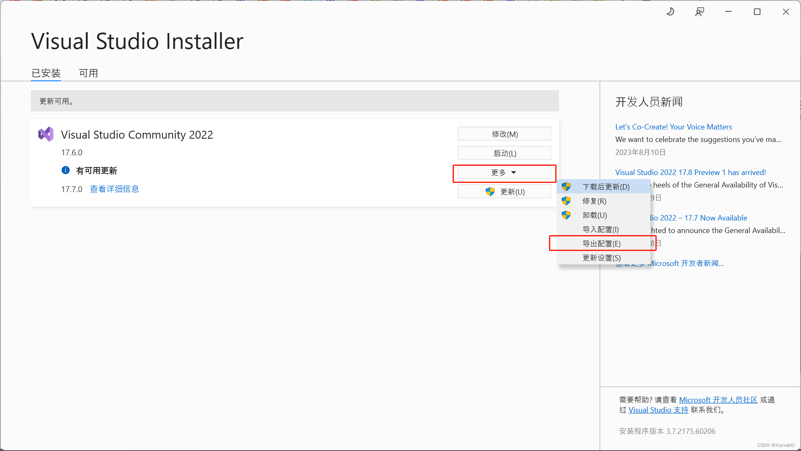Open Let's Co-Create! Your Voice Matters article

coord(673,127)
